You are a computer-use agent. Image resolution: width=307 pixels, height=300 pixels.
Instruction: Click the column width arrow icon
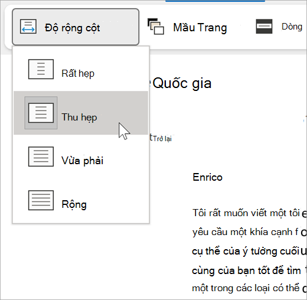coord(28,27)
